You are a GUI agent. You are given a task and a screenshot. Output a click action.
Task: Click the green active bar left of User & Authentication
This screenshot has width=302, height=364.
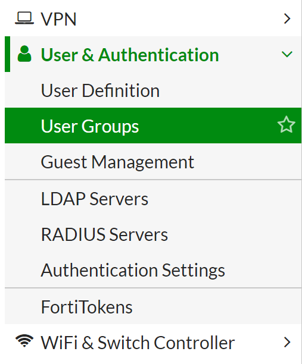pyautogui.click(x=7, y=54)
